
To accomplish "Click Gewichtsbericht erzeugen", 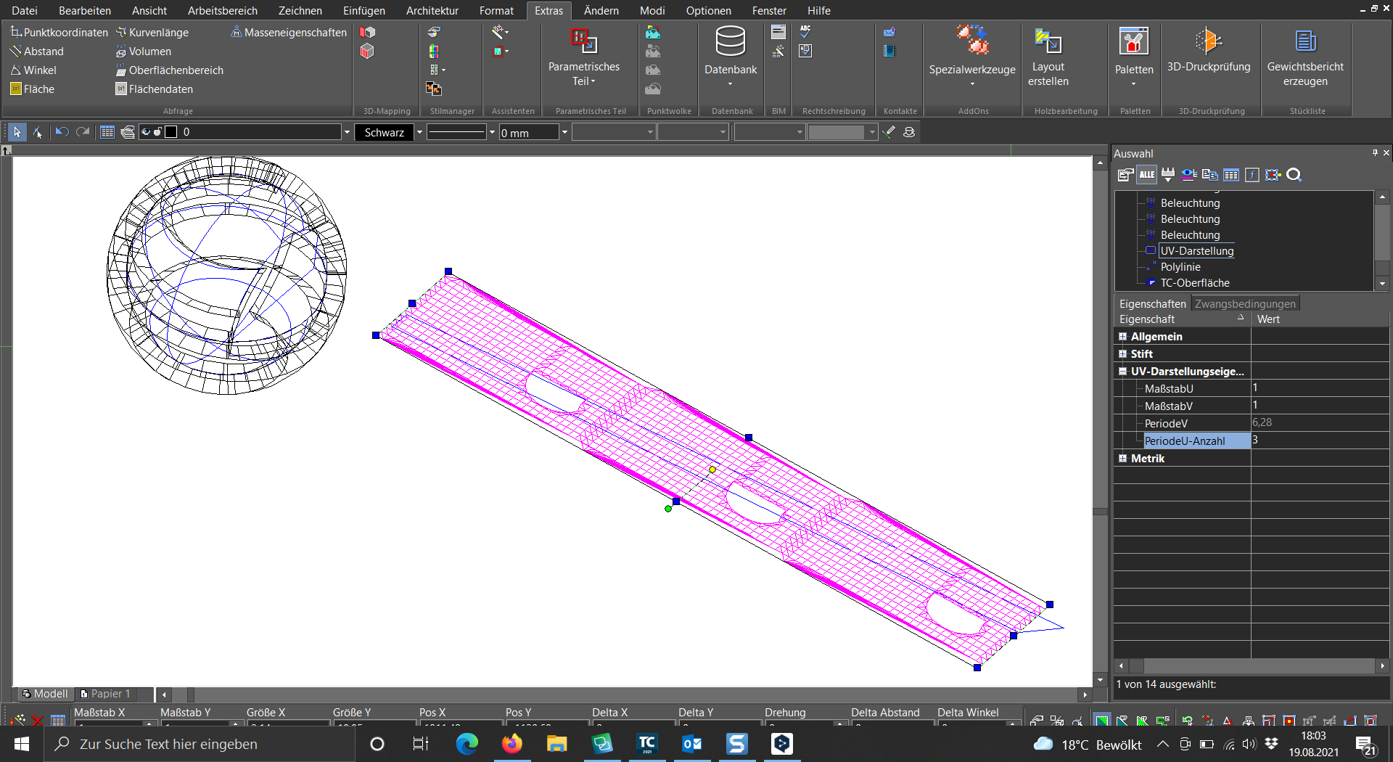I will 1305,57.
